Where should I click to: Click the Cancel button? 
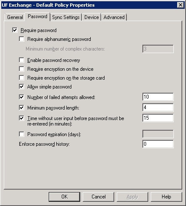click(x=98, y=197)
